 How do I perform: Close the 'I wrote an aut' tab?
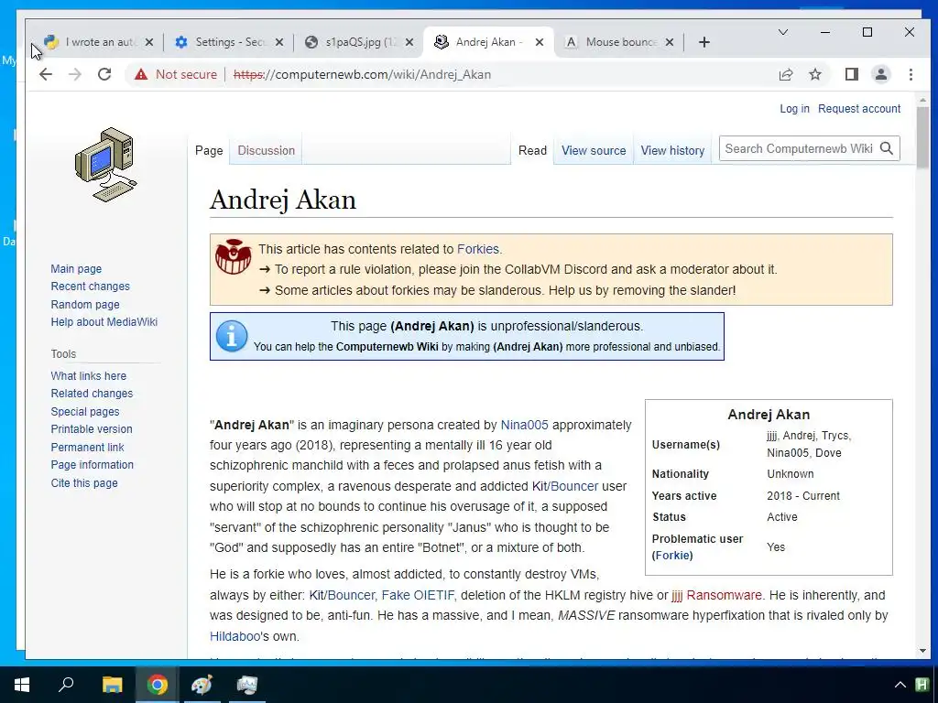point(149,42)
